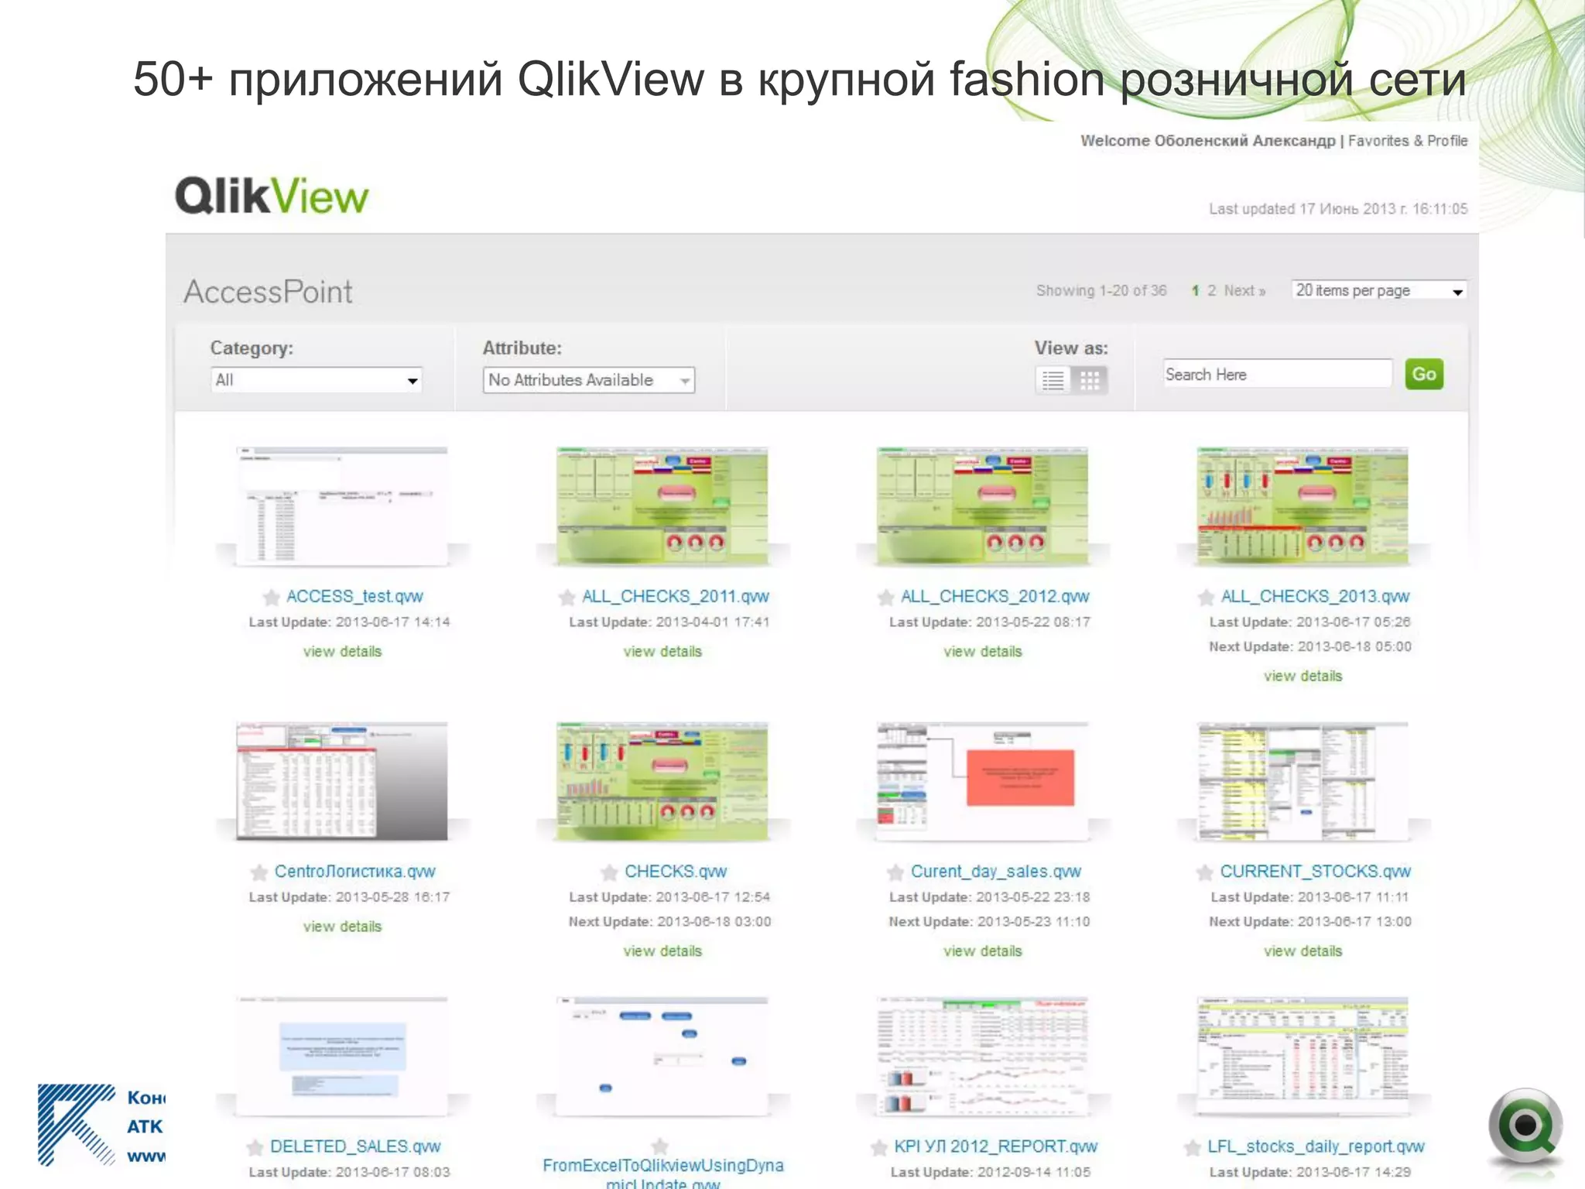Open ALL_CHECKS_2013.qvw document link
The width and height of the screenshot is (1585, 1189).
1315,596
